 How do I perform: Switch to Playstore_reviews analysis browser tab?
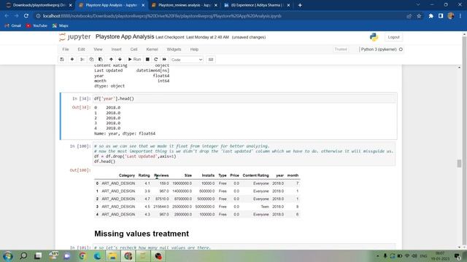[x=184, y=5]
